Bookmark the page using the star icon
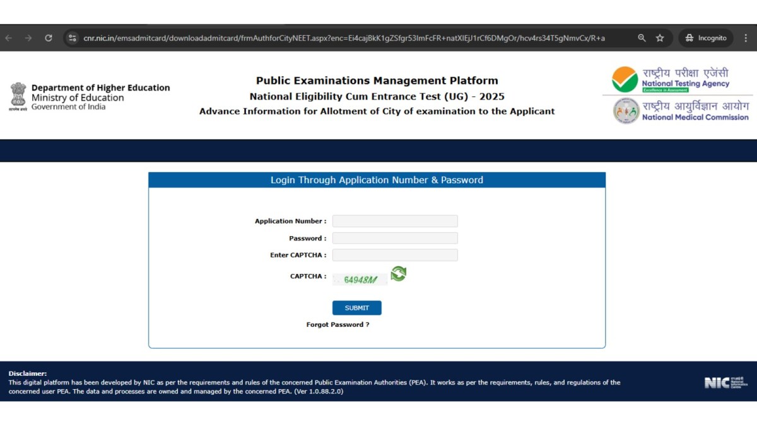The height and width of the screenshot is (425, 757). click(x=660, y=38)
